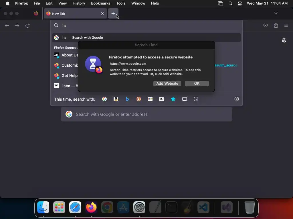The width and height of the screenshot is (293, 219).
Task: Search this time with Wikipedia icon
Action: point(162,99)
